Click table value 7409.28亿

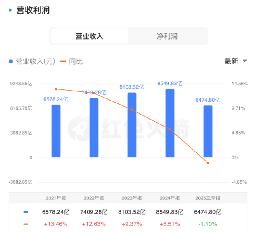(x=94, y=212)
